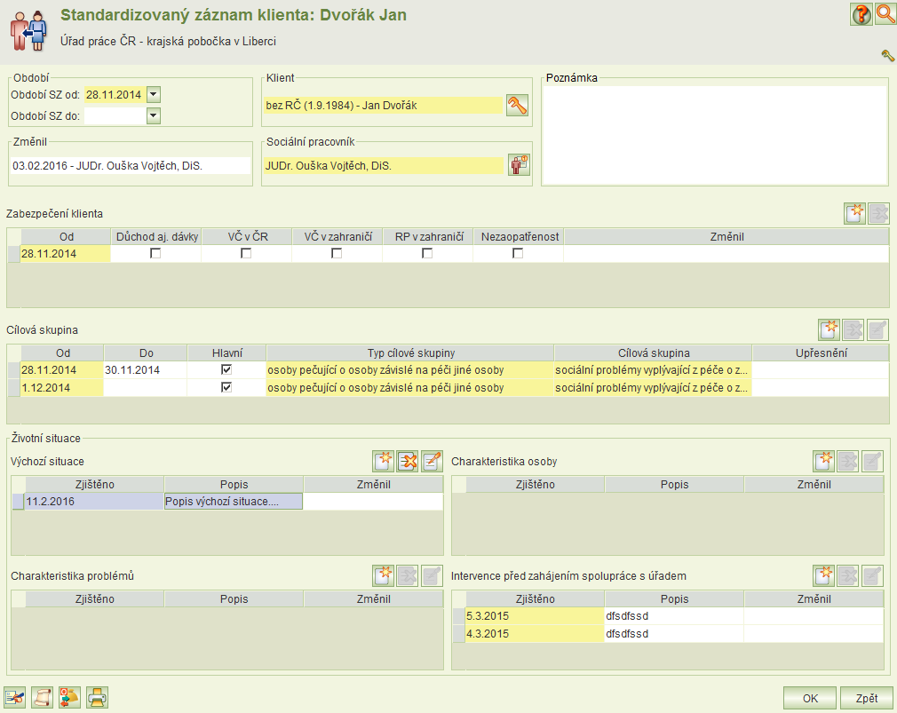The width and height of the screenshot is (897, 713).
Task: Add a new Zabezpečení klienta record
Action: [x=854, y=213]
